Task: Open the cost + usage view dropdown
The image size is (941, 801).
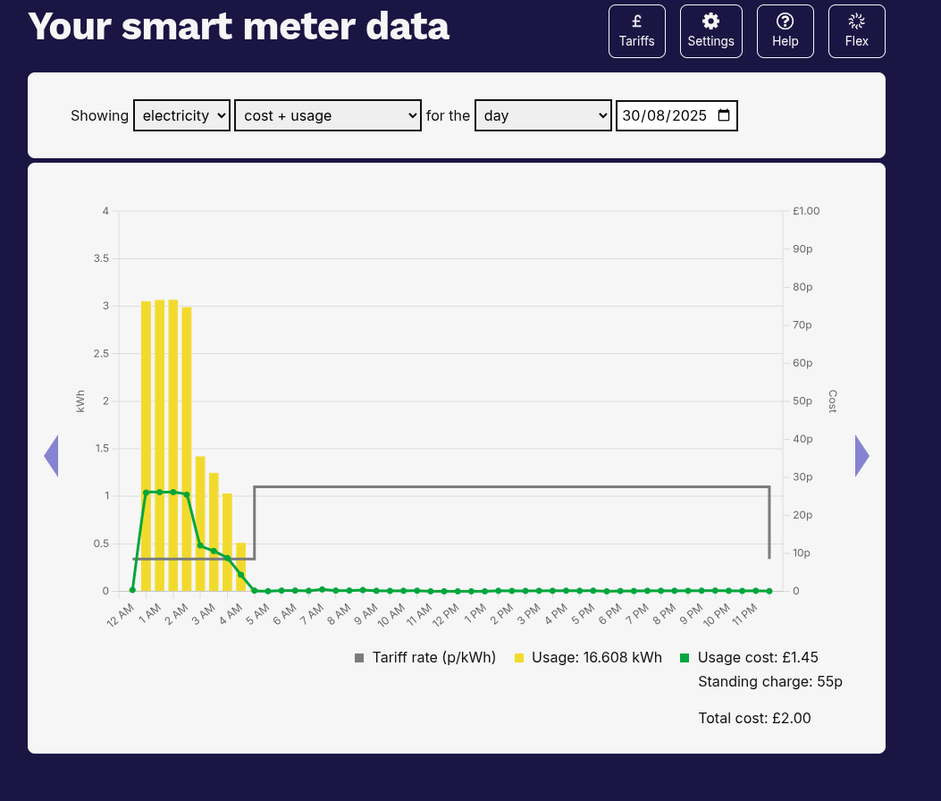Action: 327,115
